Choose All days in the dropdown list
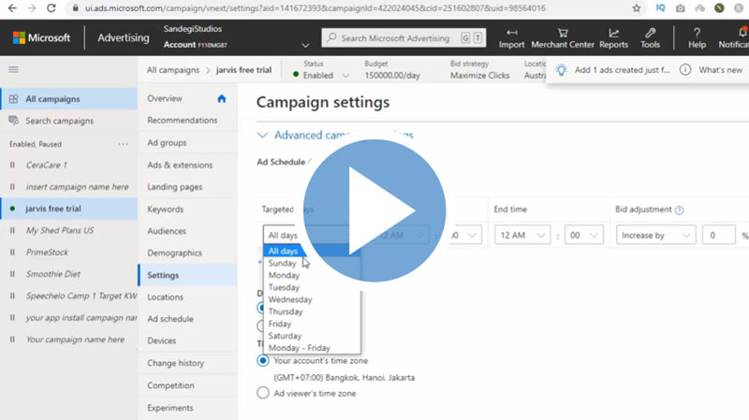 [312, 251]
